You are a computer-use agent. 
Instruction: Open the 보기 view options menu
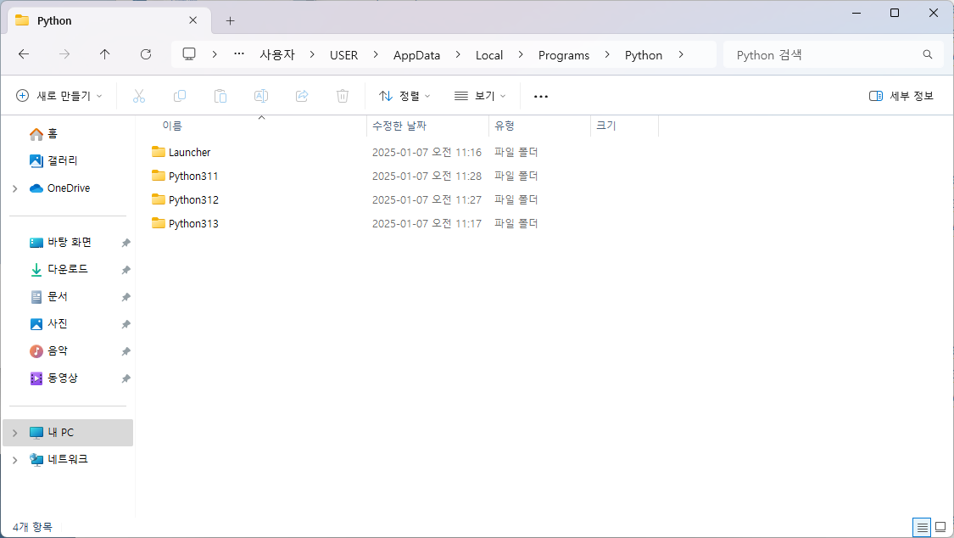click(x=480, y=96)
